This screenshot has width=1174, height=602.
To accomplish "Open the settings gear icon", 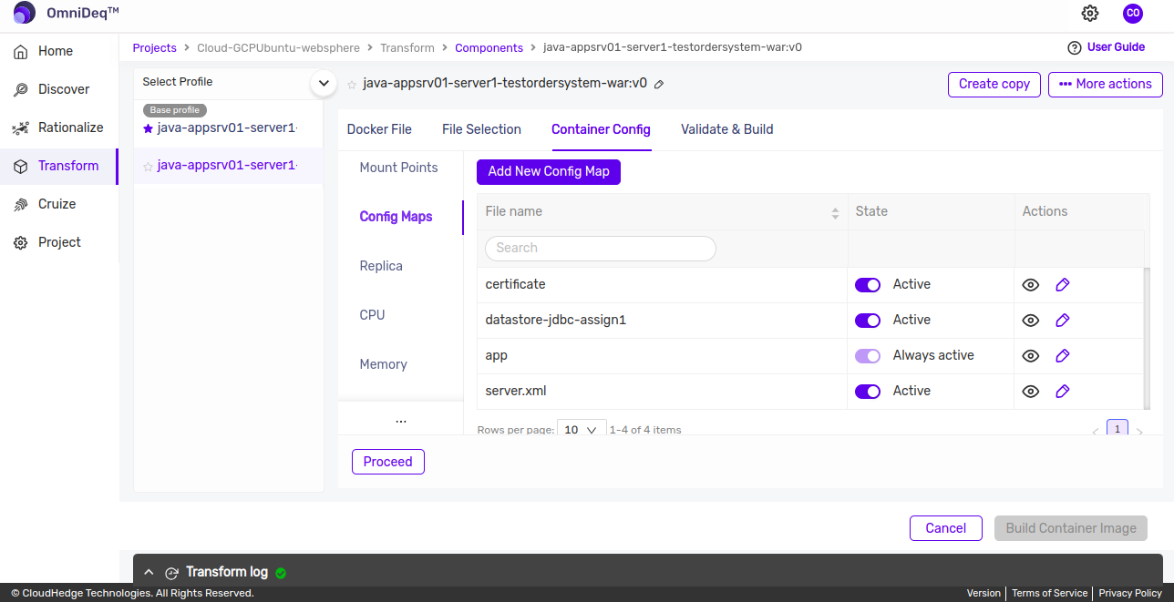I will pos(1090,13).
